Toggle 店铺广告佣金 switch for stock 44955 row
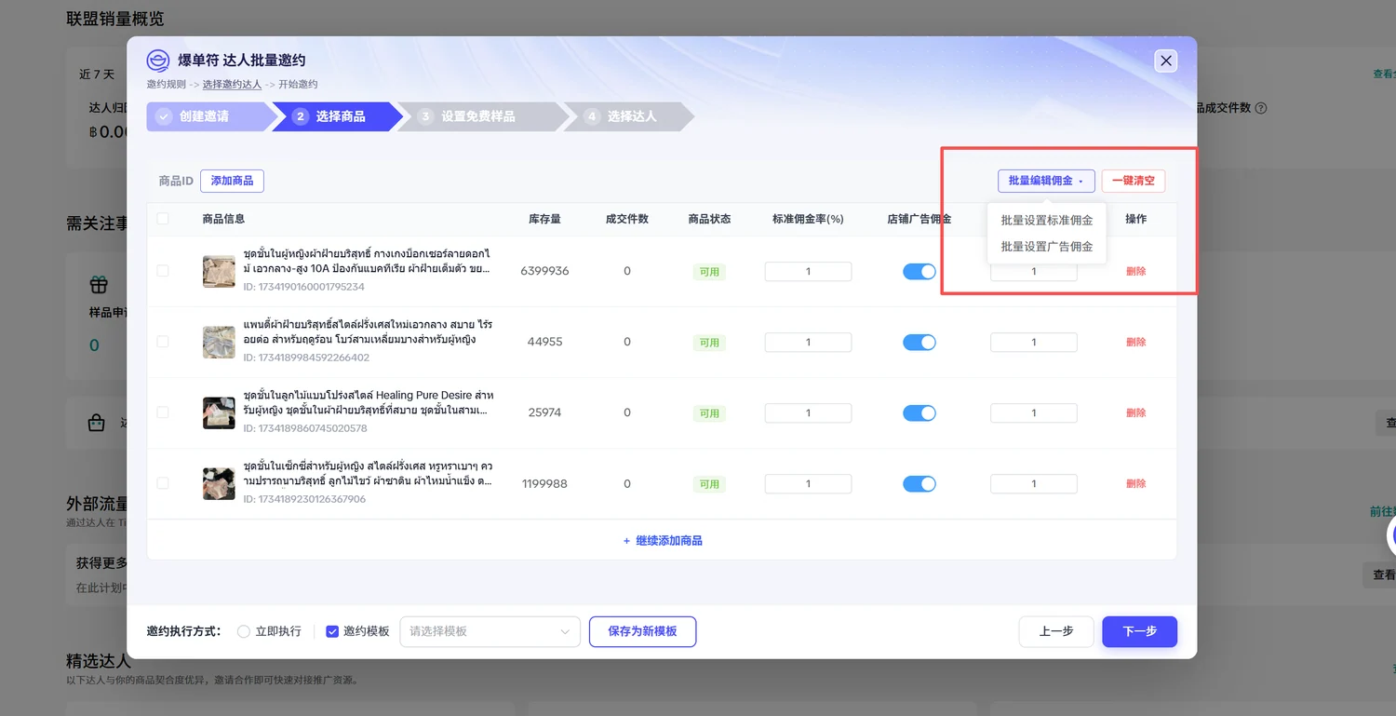The height and width of the screenshot is (716, 1396). [x=919, y=342]
